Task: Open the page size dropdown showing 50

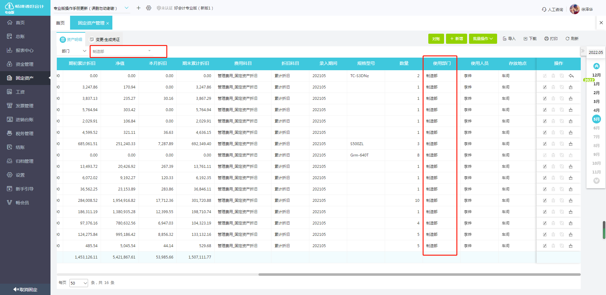Action: (x=79, y=283)
